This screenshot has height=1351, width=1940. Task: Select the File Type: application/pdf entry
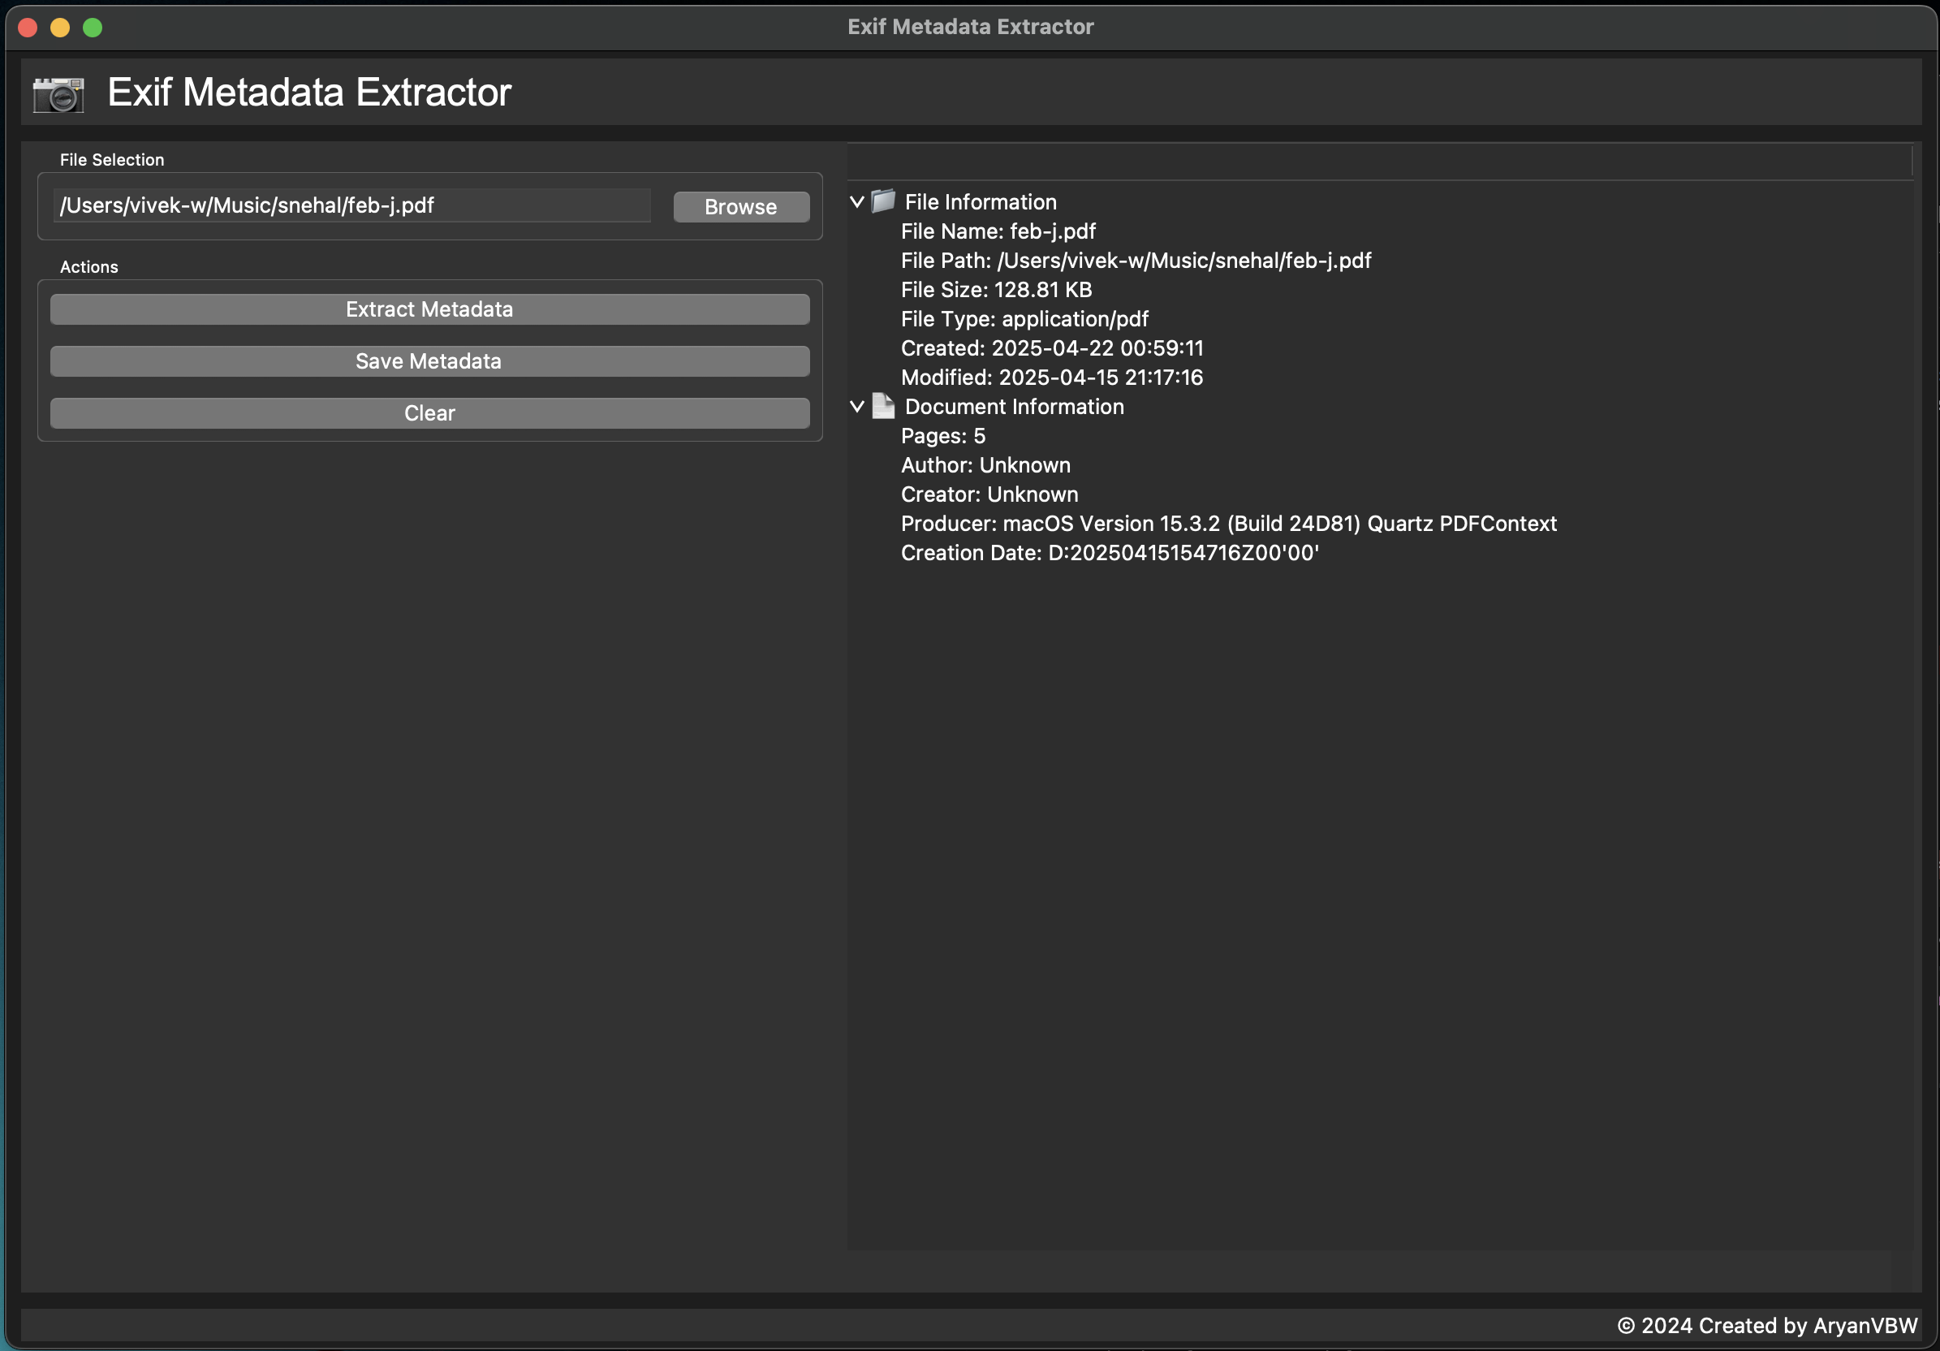(x=1024, y=318)
